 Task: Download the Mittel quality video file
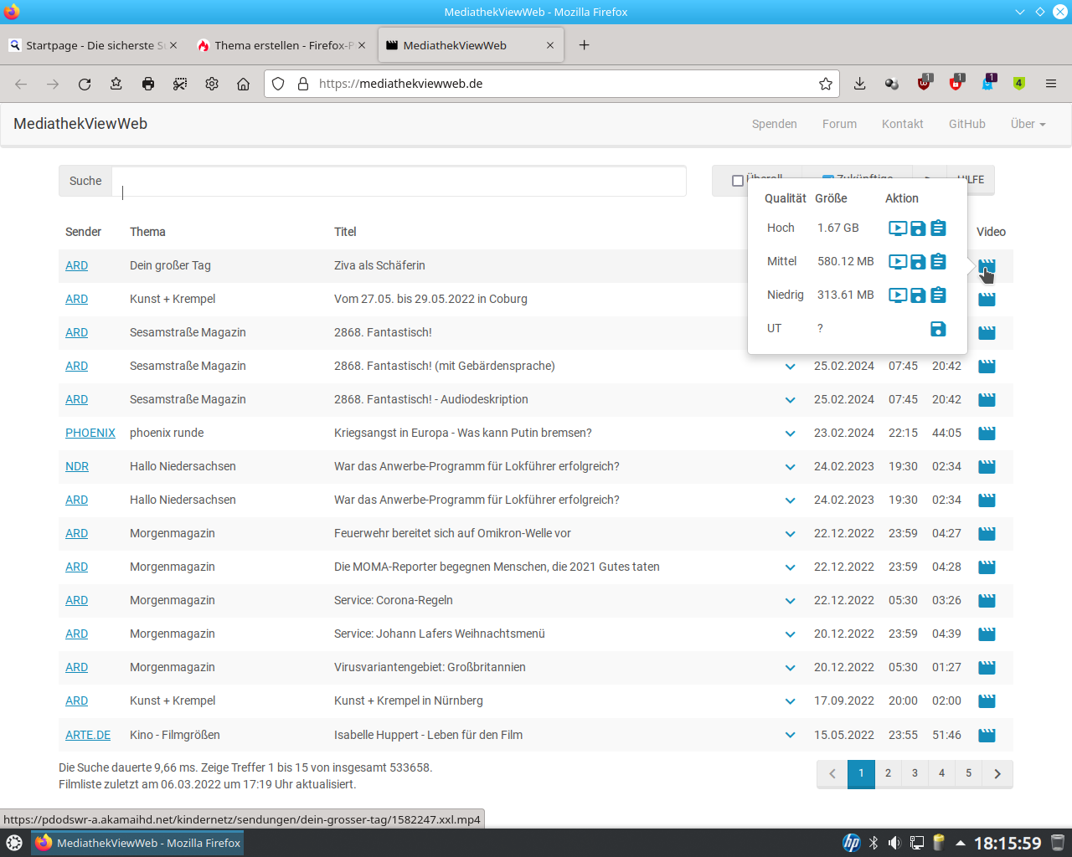[x=918, y=261]
